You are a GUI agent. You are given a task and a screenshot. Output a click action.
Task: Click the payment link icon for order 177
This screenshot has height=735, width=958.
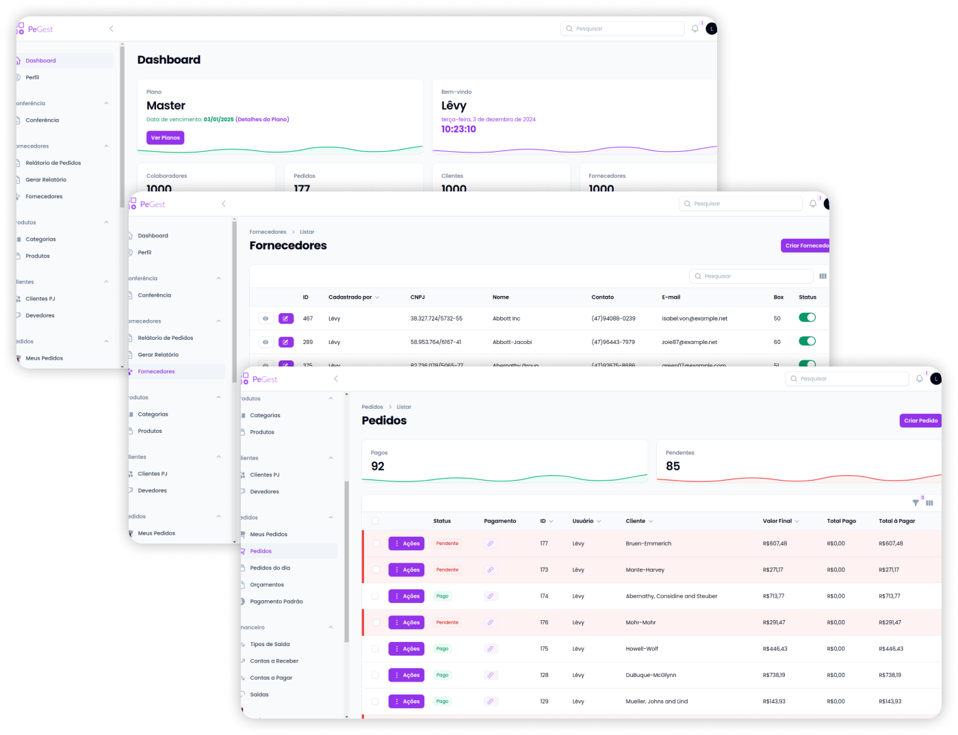490,544
